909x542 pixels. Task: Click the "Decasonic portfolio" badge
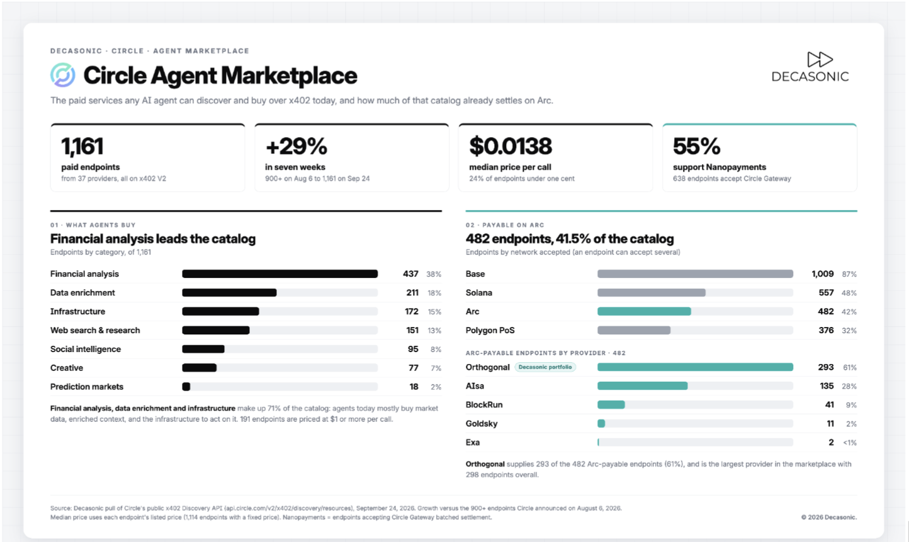(545, 367)
